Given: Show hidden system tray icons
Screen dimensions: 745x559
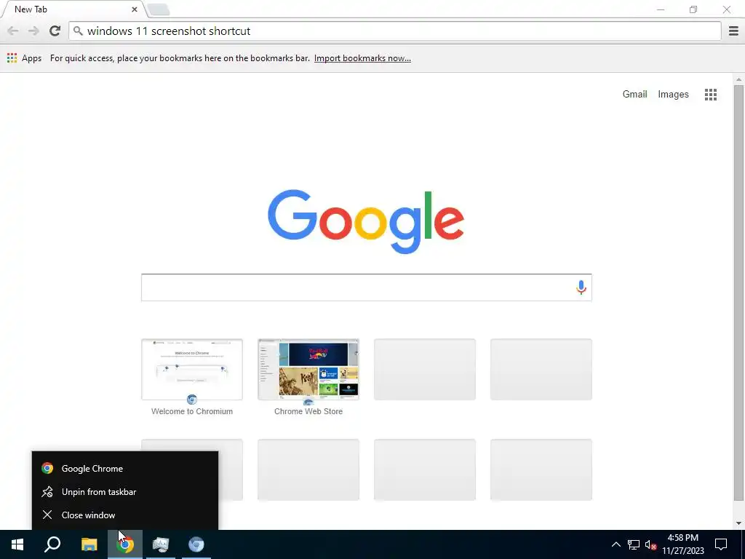Looking at the screenshot, I should 615,544.
